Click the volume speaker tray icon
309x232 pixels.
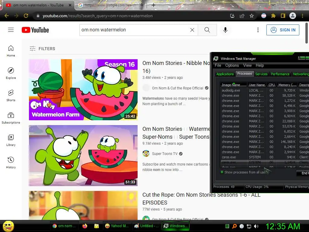[x=256, y=226]
